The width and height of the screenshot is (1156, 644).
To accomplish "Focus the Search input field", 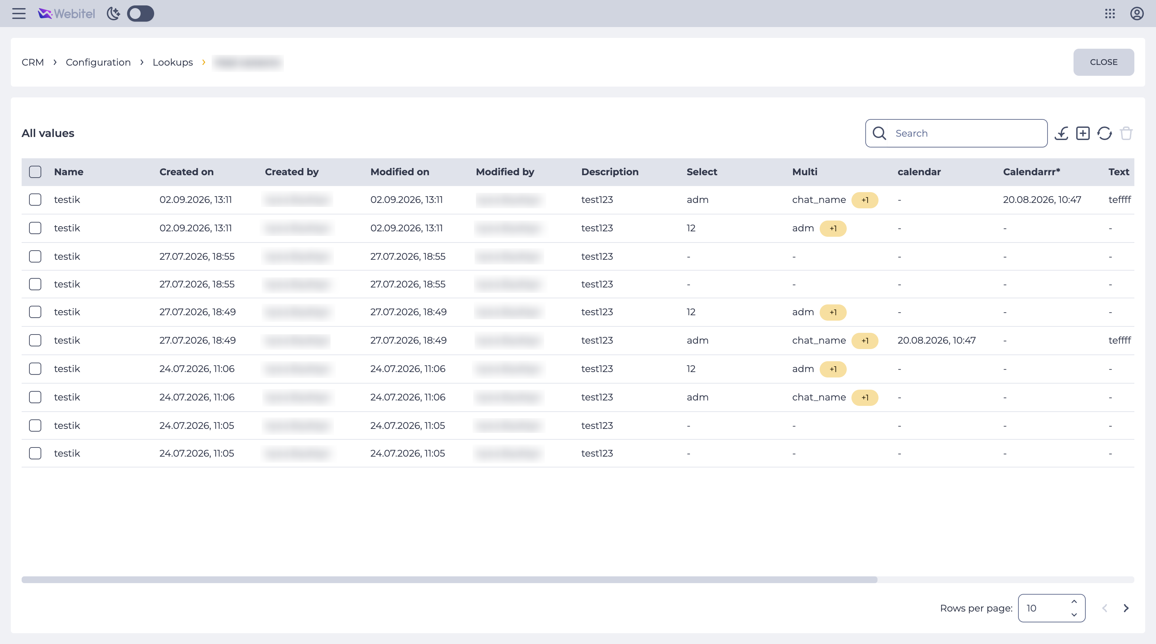I will pos(956,133).
